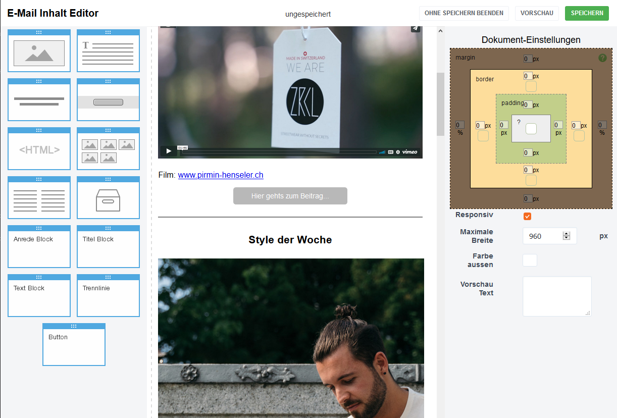This screenshot has height=418, width=617.
Task: Select the two-column text block template
Action: (x=39, y=197)
